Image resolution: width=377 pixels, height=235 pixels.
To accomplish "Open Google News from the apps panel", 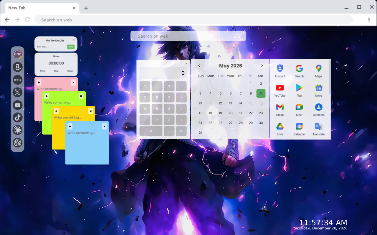I will pyautogui.click(x=319, y=90).
